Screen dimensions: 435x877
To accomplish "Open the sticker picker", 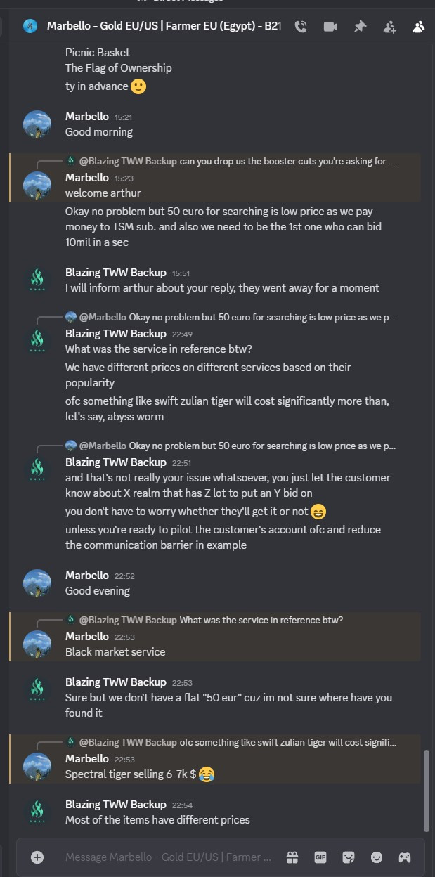I will tap(349, 857).
